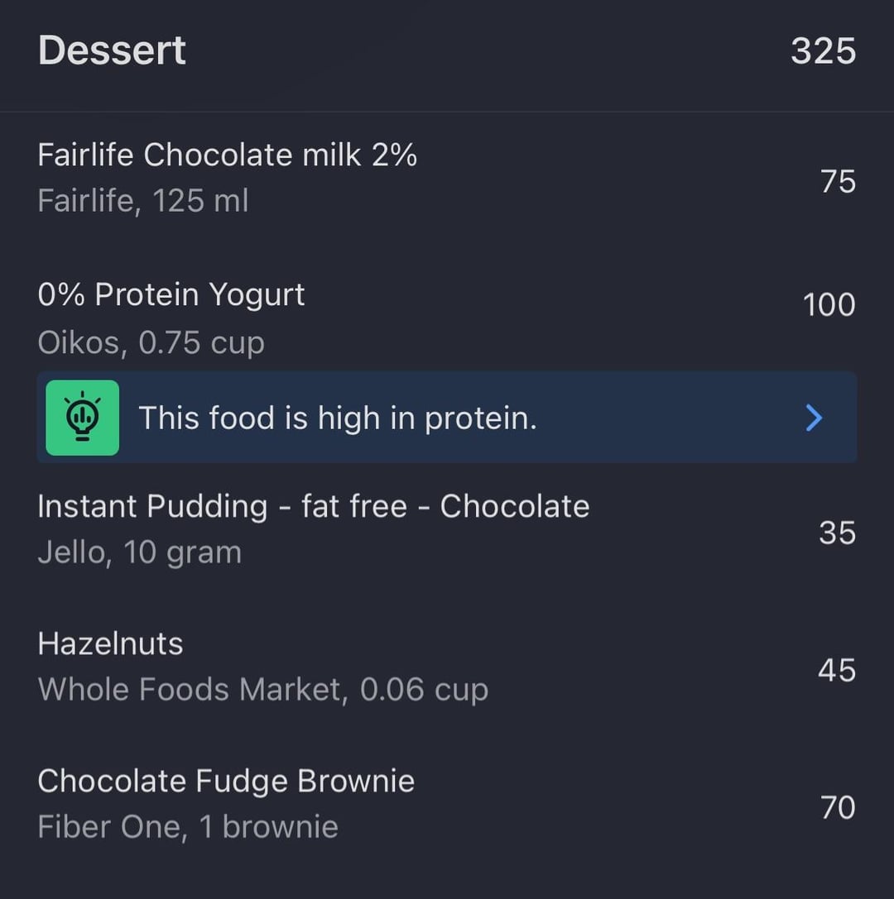Click the 100 calorie value for yogurt
This screenshot has width=894, height=899.
click(x=829, y=305)
